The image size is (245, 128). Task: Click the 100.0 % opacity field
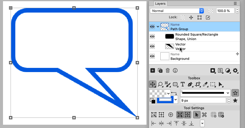[225, 11]
